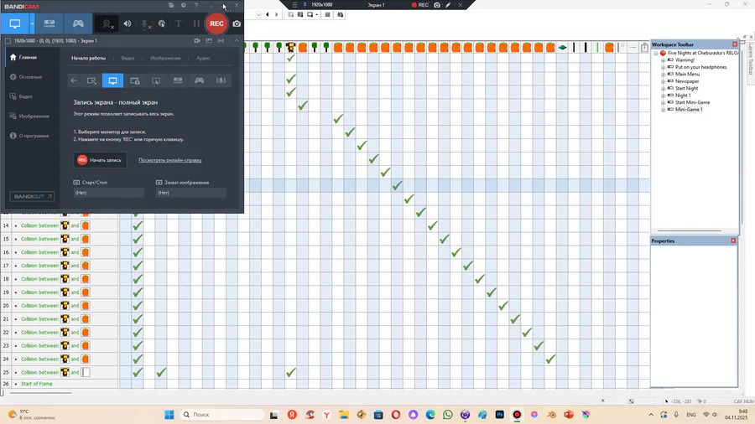
Task: Switch to Изображения tab in Bandicam home
Action: [x=165, y=58]
